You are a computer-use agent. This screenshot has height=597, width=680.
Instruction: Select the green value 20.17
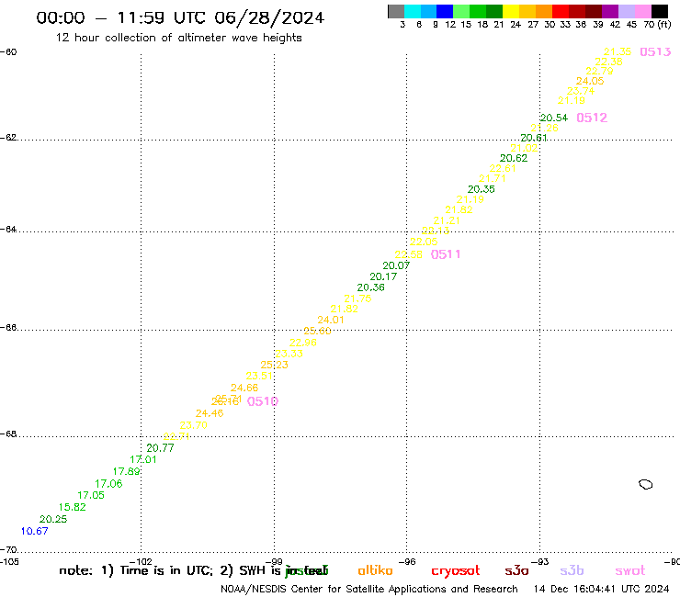click(x=383, y=276)
